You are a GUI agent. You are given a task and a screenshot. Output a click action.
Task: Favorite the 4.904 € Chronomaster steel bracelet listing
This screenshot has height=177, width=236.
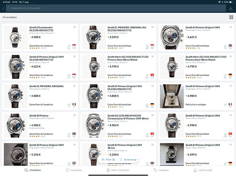(153, 115)
